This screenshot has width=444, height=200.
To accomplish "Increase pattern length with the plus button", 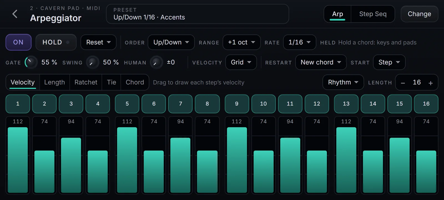I will (x=431, y=83).
